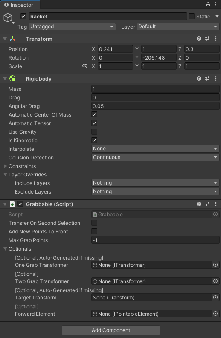
Task: Lock the Inspector panel
Action: 208,4
